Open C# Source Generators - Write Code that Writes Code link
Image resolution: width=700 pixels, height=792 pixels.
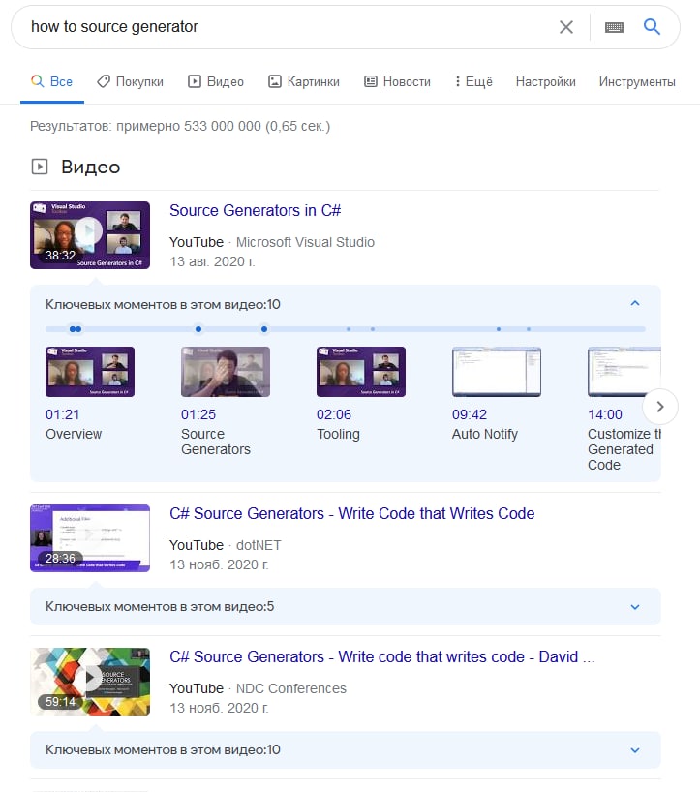point(352,513)
